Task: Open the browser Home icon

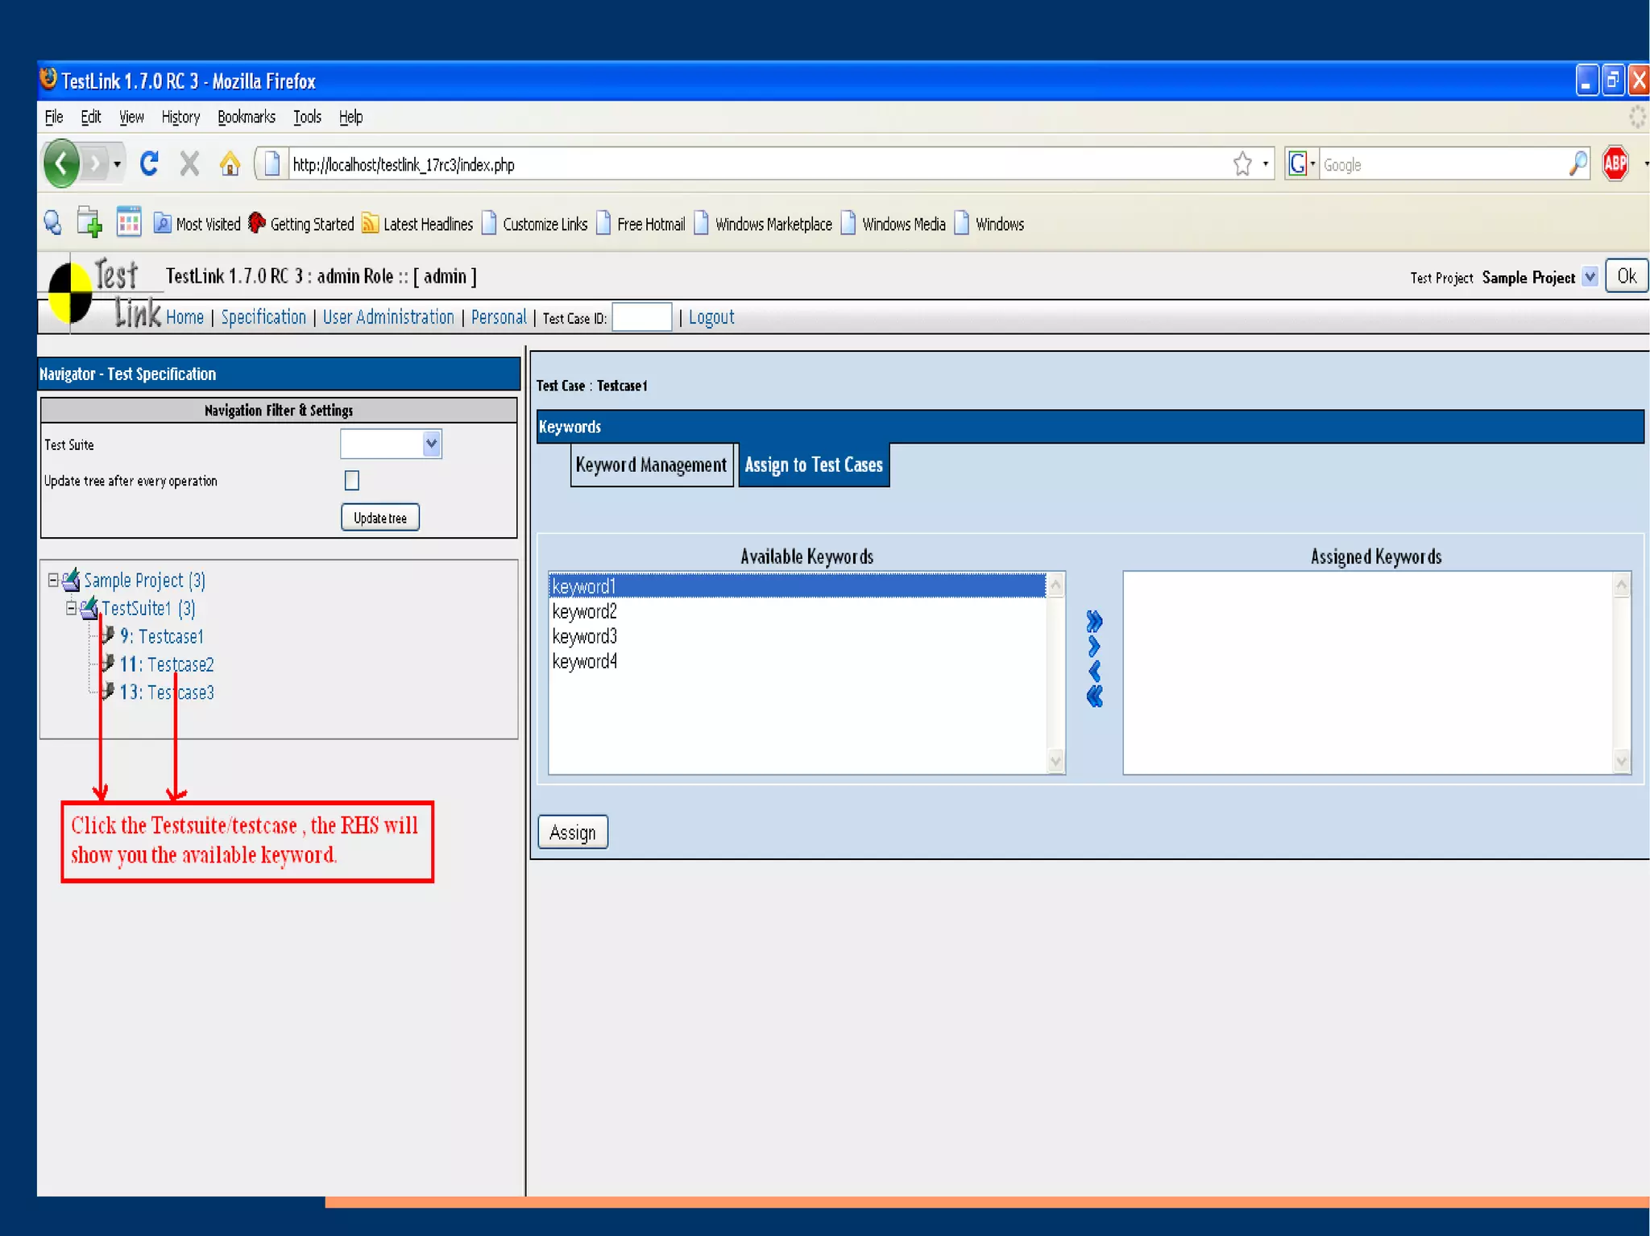Action: coord(230,164)
